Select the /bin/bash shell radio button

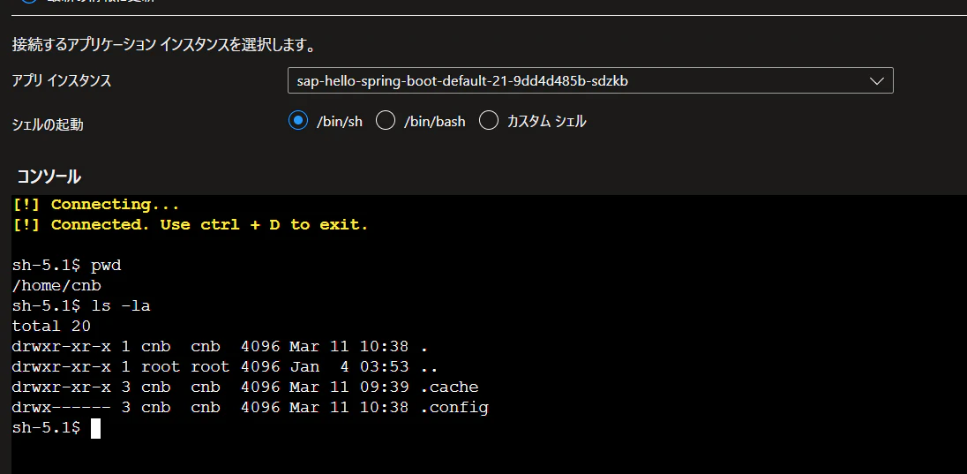tap(386, 121)
